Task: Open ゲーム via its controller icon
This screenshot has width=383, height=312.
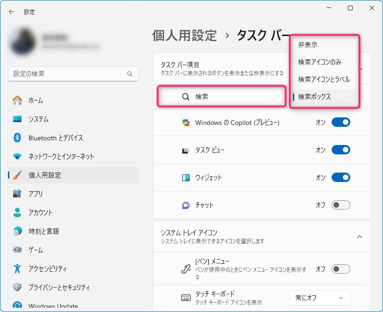Action: (x=17, y=250)
